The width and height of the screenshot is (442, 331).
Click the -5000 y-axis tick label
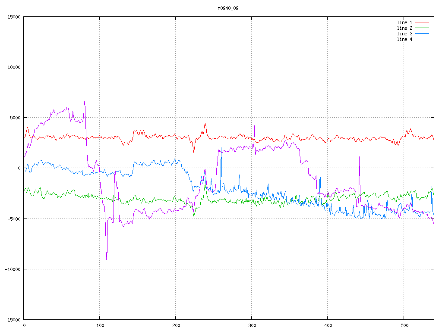(14, 219)
